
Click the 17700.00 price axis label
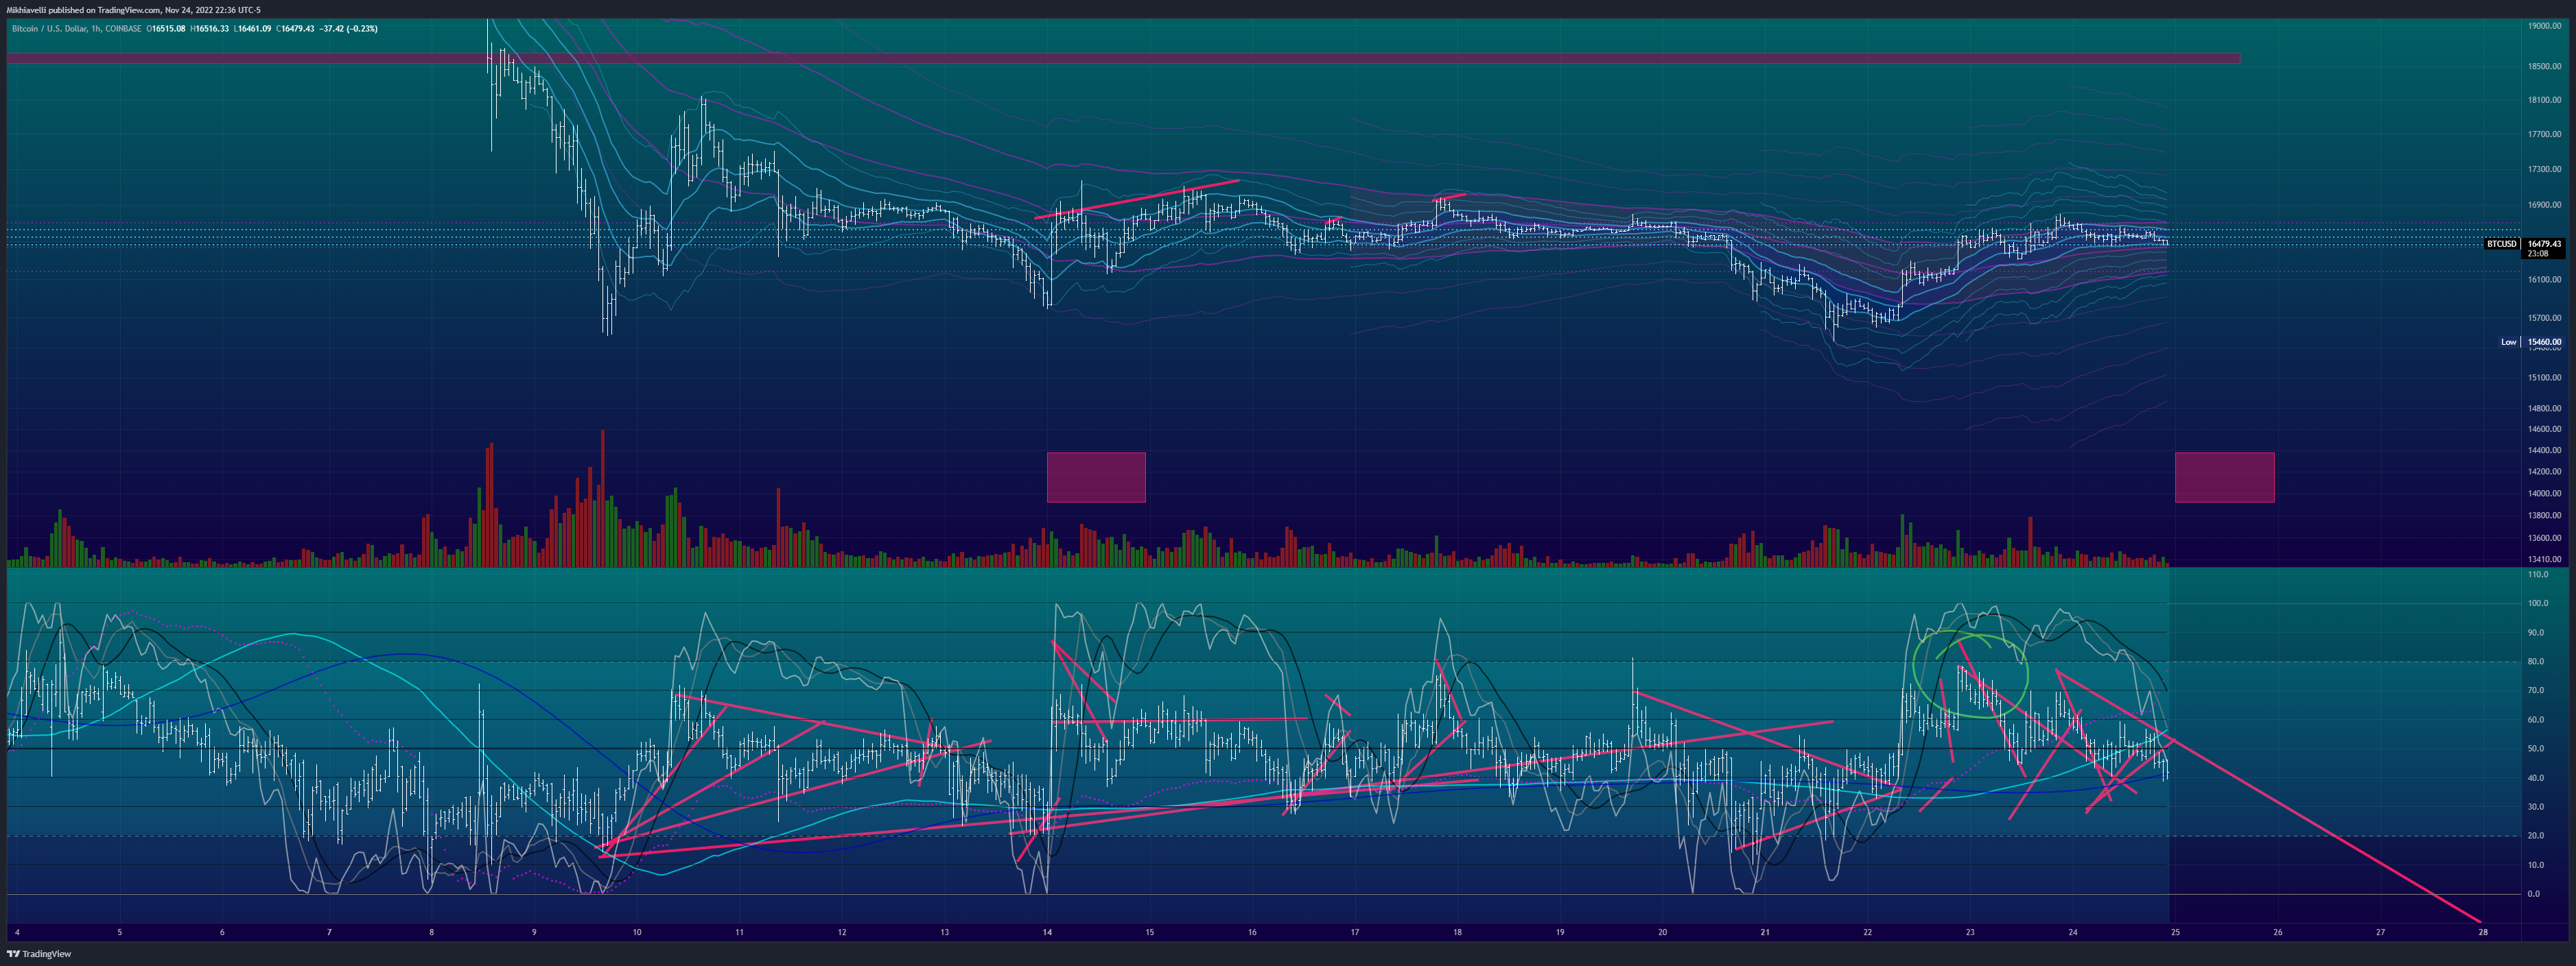(2544, 134)
